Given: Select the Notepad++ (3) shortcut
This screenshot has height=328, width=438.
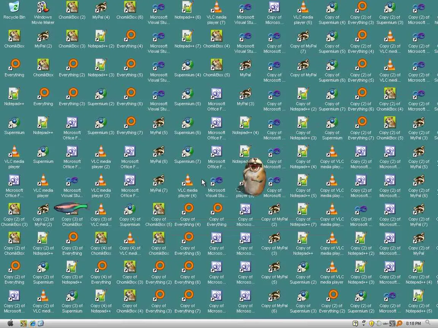Looking at the screenshot, I should [x=101, y=68].
